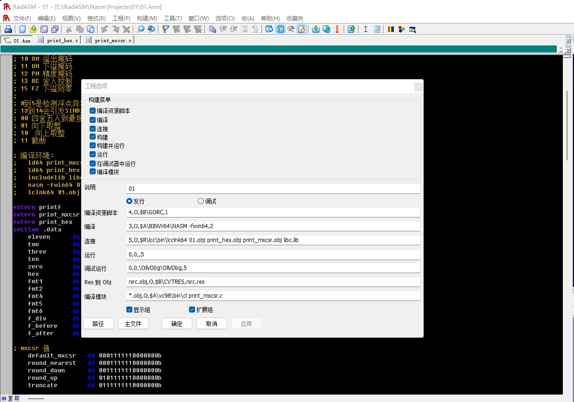The image size is (574, 402).
Task: Click the Res 到 Obj input field
Action: click(x=273, y=282)
